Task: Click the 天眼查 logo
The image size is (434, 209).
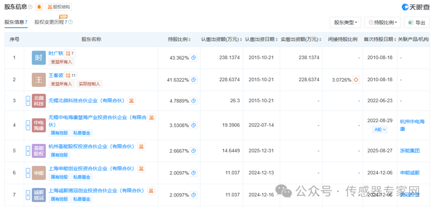Action: tap(416, 8)
